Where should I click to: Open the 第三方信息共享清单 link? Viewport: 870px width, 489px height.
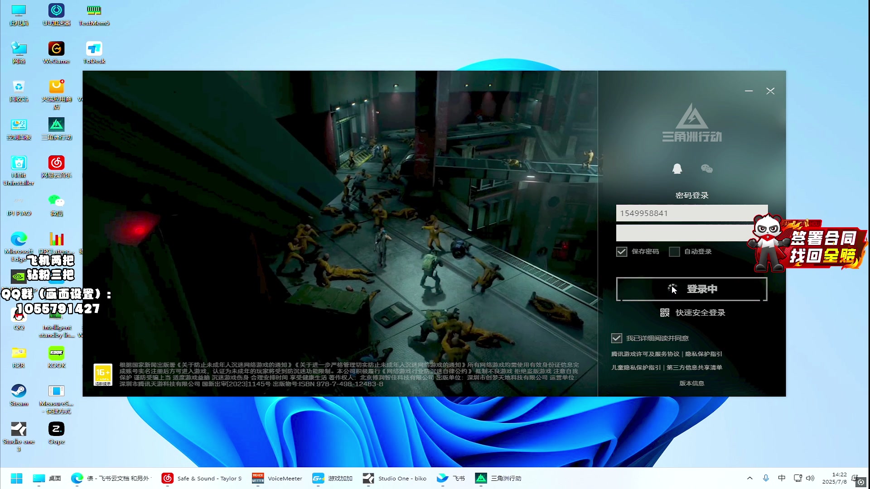(x=694, y=368)
